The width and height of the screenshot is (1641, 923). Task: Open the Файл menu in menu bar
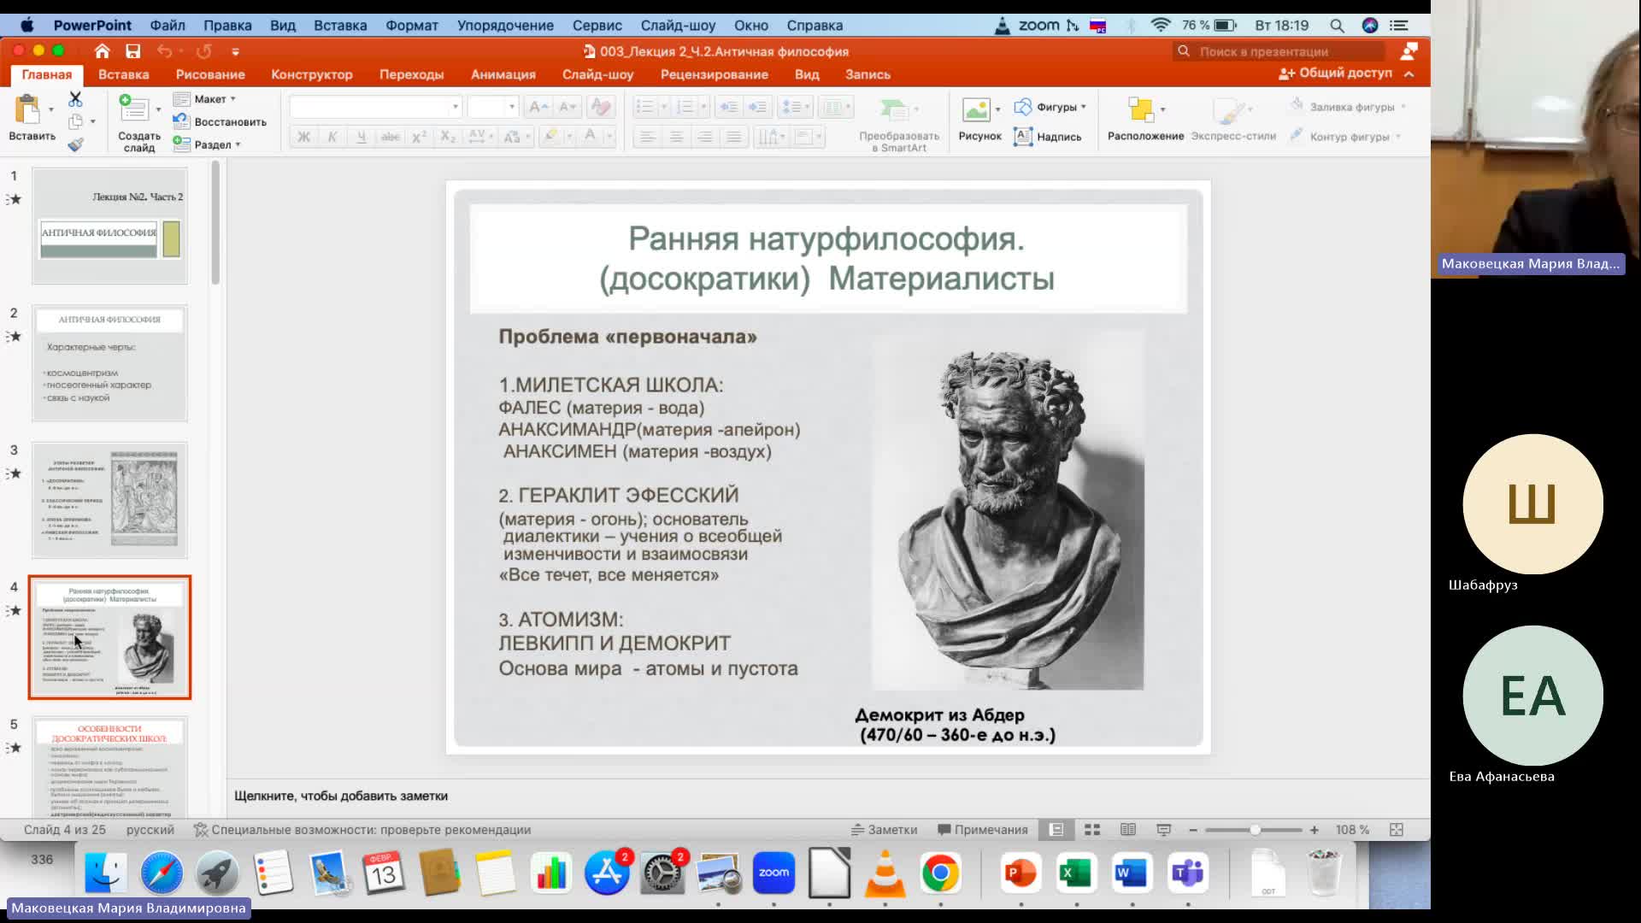[168, 26]
